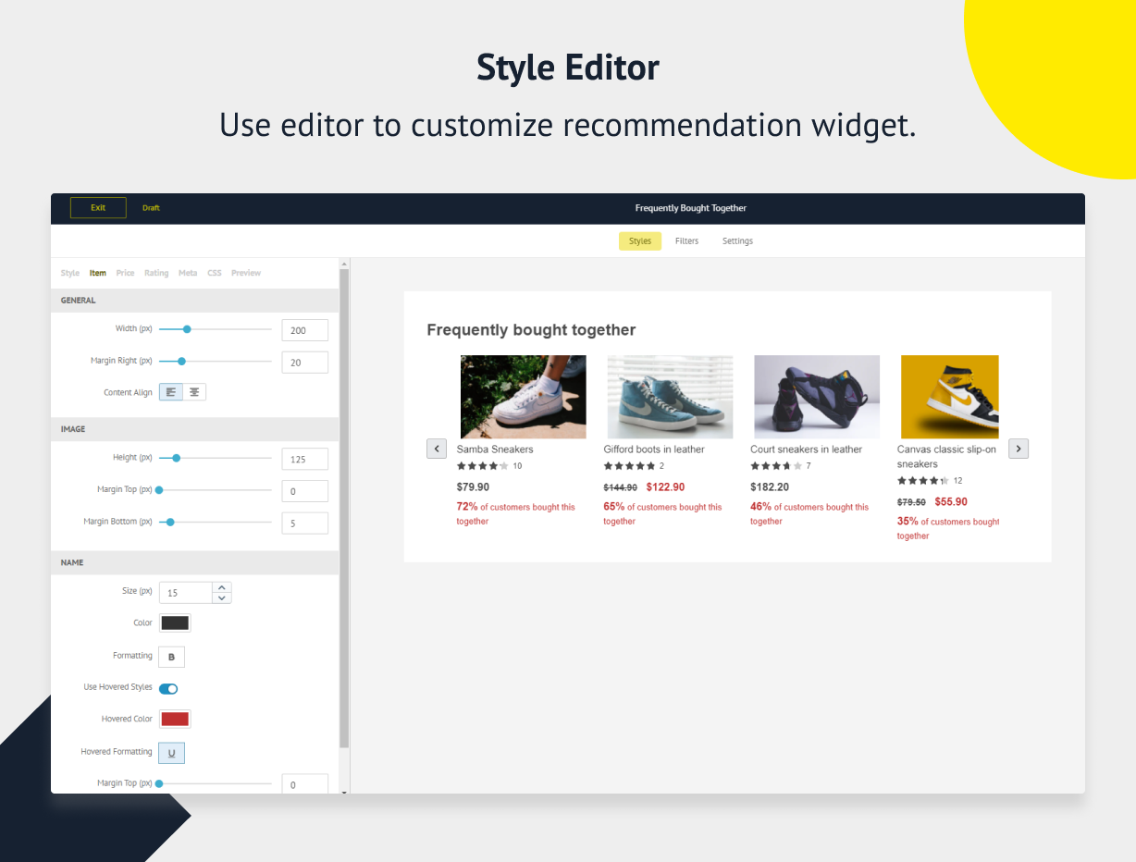The height and width of the screenshot is (862, 1136).
Task: Open the name Color swatch
Action: [175, 623]
